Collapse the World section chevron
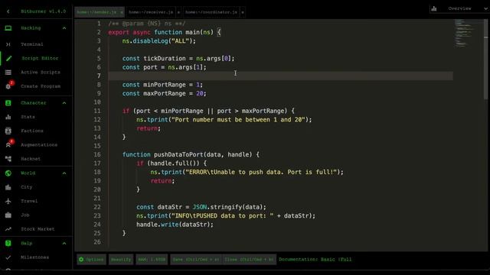 tap(64, 173)
